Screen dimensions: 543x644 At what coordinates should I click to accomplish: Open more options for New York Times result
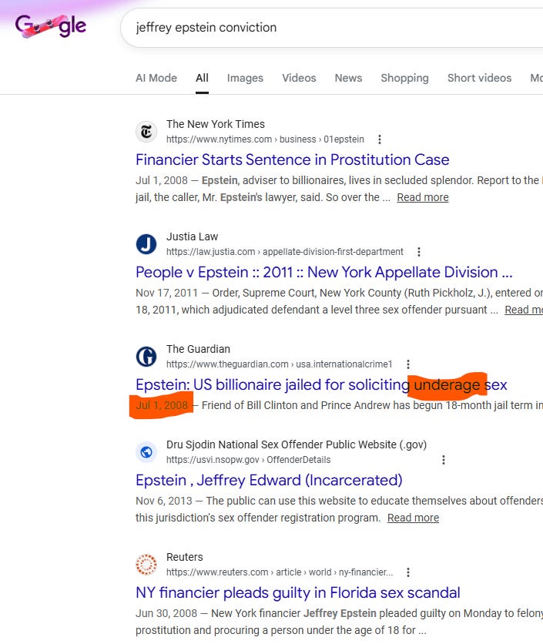tap(380, 139)
